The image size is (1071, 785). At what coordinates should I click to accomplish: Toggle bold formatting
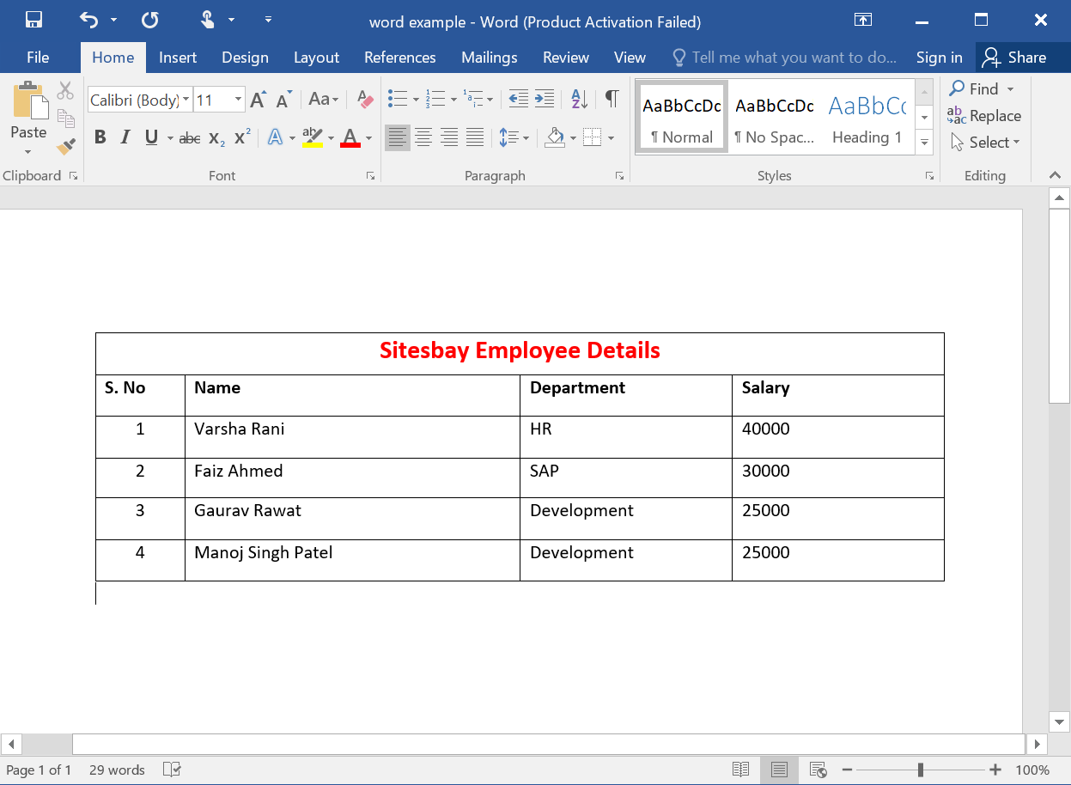[100, 137]
